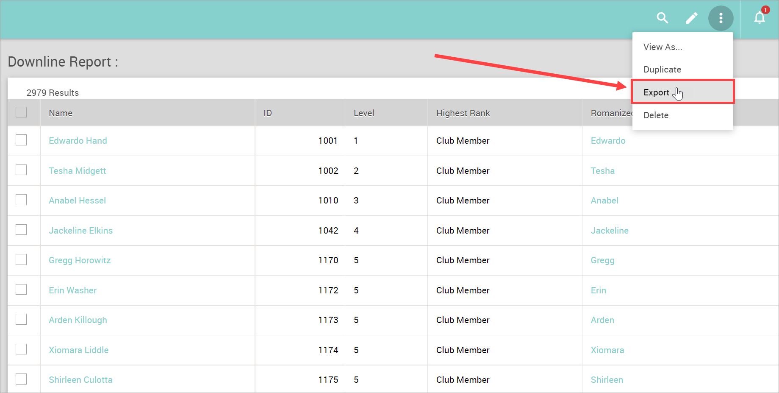Choose View As... from the menu

click(x=682, y=47)
